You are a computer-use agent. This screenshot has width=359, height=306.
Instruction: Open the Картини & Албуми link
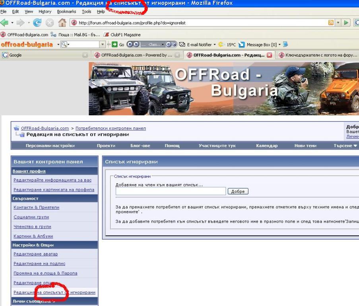[x=33, y=236]
